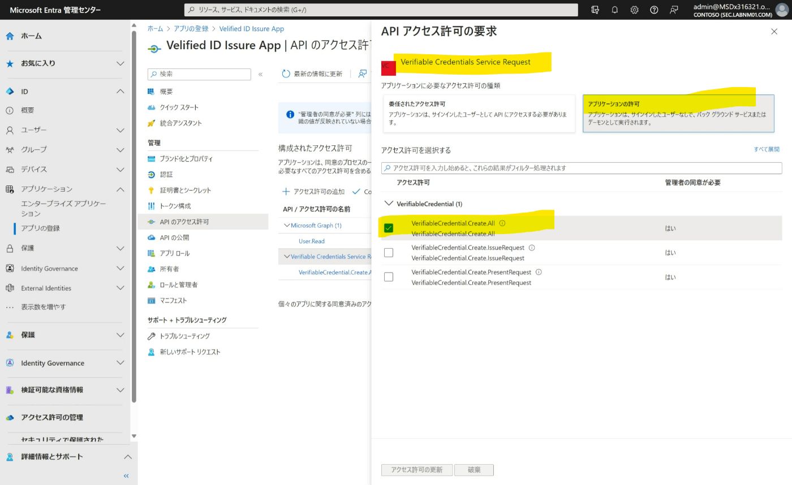This screenshot has height=485, width=792.
Task: Close the API アクセス許可の要求 panel
Action: point(774,32)
